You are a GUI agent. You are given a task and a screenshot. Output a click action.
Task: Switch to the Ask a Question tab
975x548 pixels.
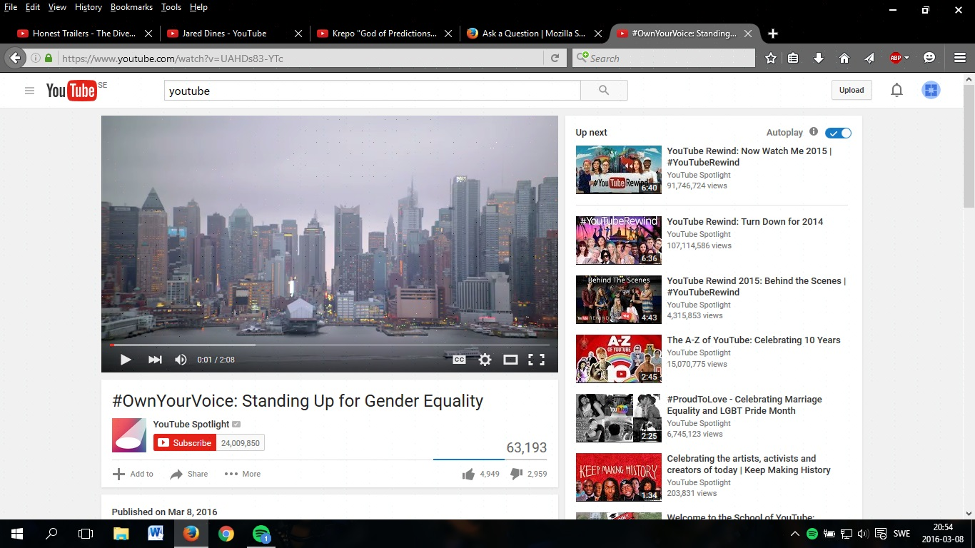coord(534,34)
